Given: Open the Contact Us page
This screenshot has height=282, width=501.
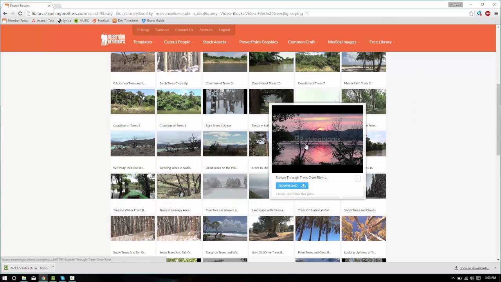Looking at the screenshot, I should pyautogui.click(x=184, y=30).
